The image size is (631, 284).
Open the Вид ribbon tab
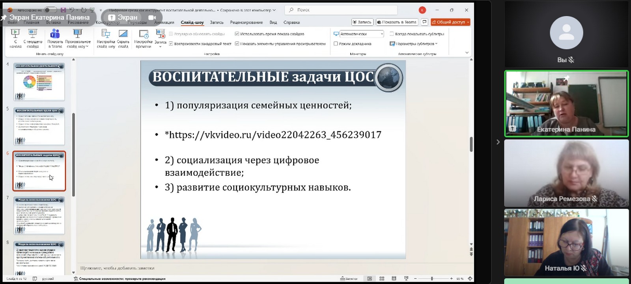[273, 22]
